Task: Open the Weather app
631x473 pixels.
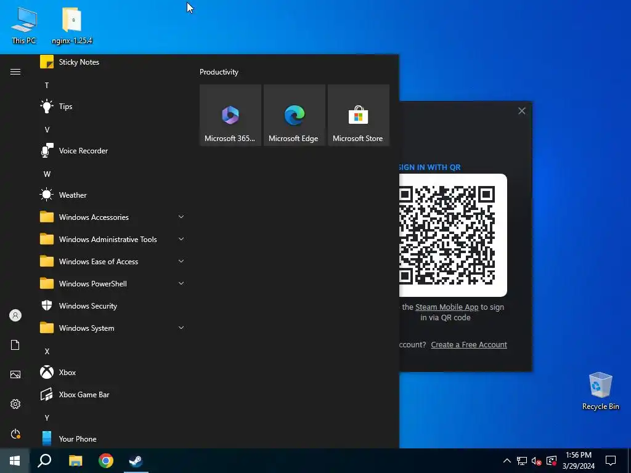Action: click(112, 195)
